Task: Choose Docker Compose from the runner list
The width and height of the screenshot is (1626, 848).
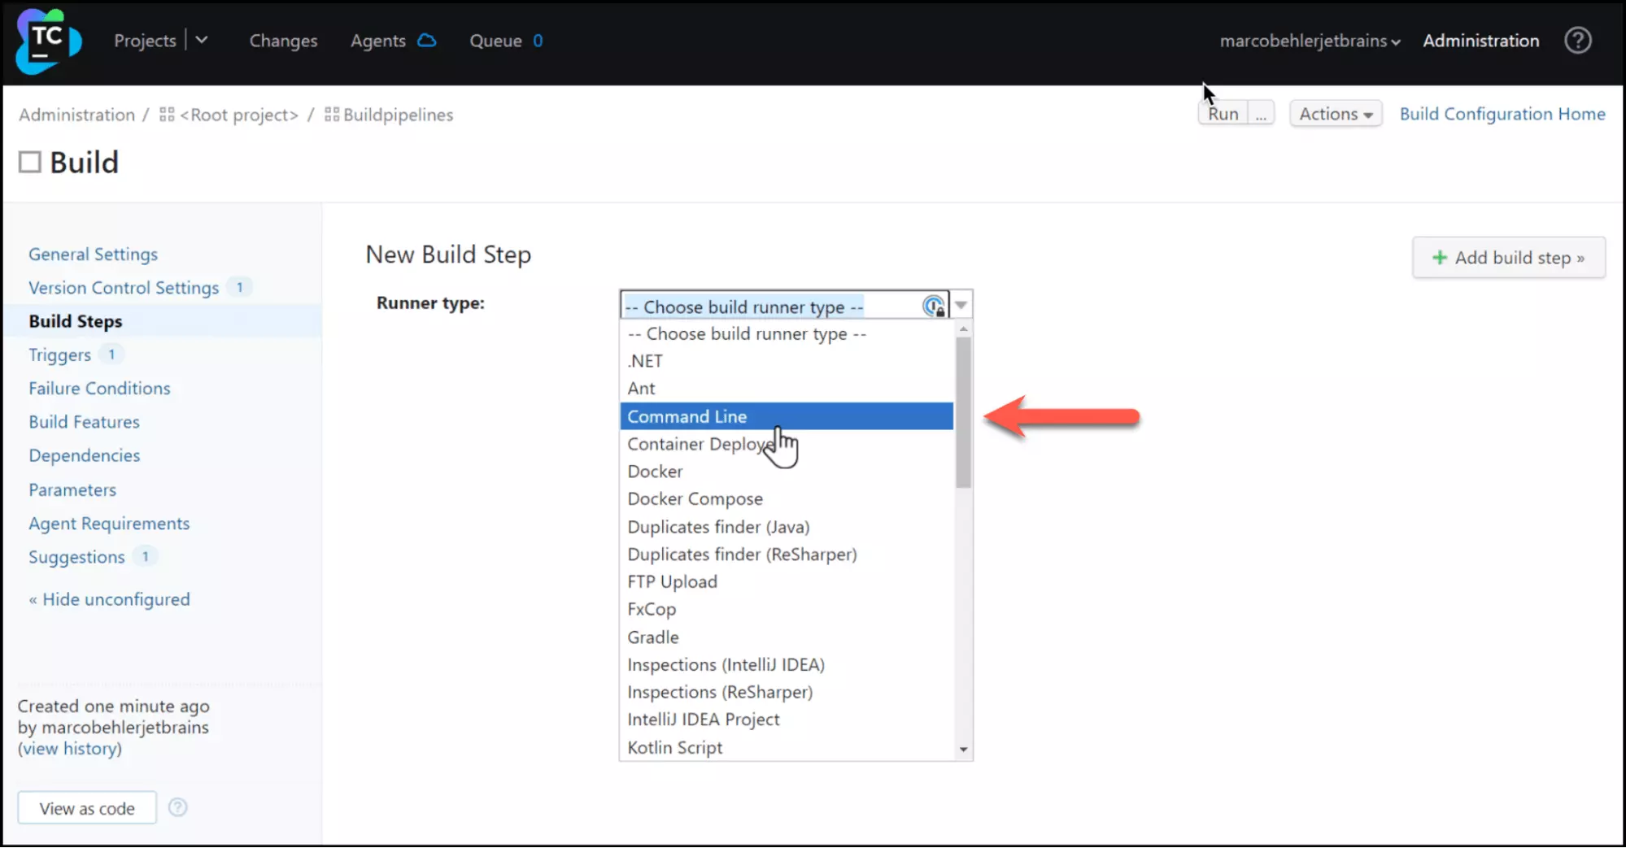Action: click(695, 498)
